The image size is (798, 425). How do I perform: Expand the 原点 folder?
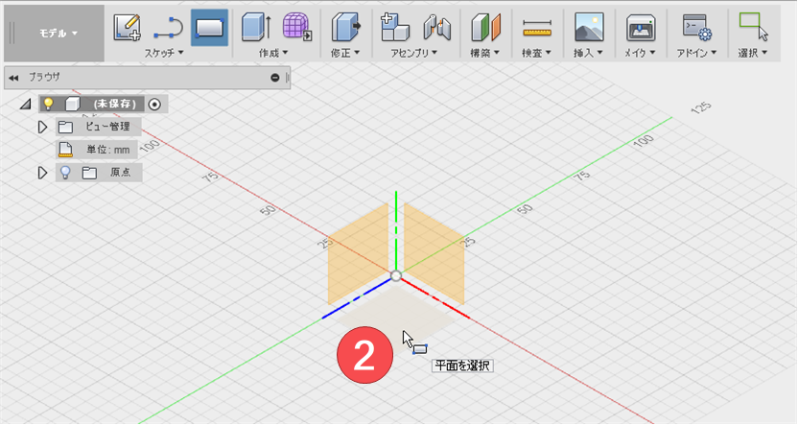[x=42, y=173]
